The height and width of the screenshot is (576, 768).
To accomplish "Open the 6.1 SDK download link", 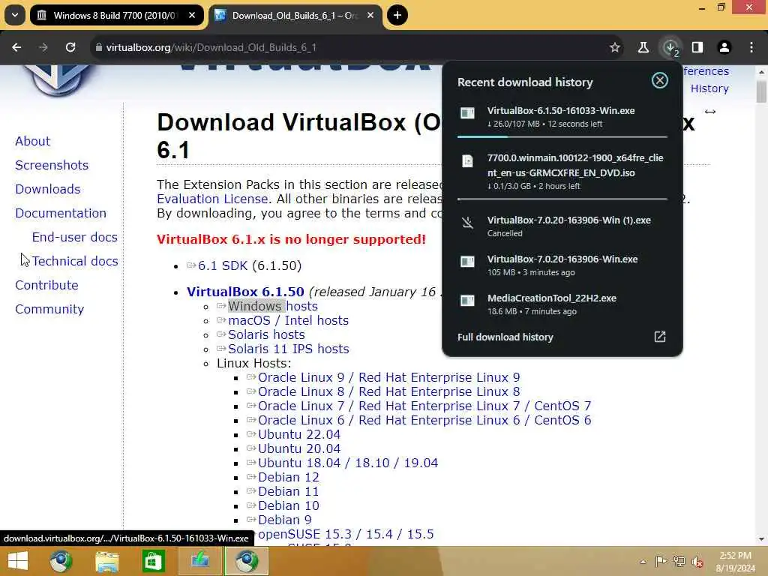I will (223, 265).
